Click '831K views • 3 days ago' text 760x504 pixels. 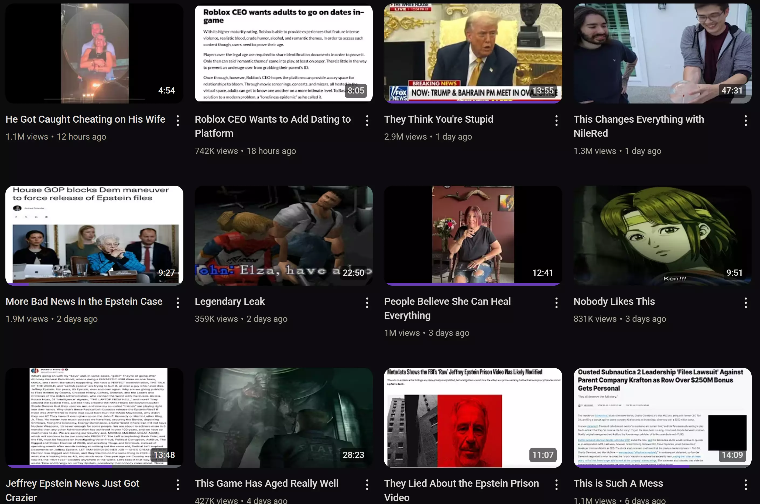click(x=620, y=319)
